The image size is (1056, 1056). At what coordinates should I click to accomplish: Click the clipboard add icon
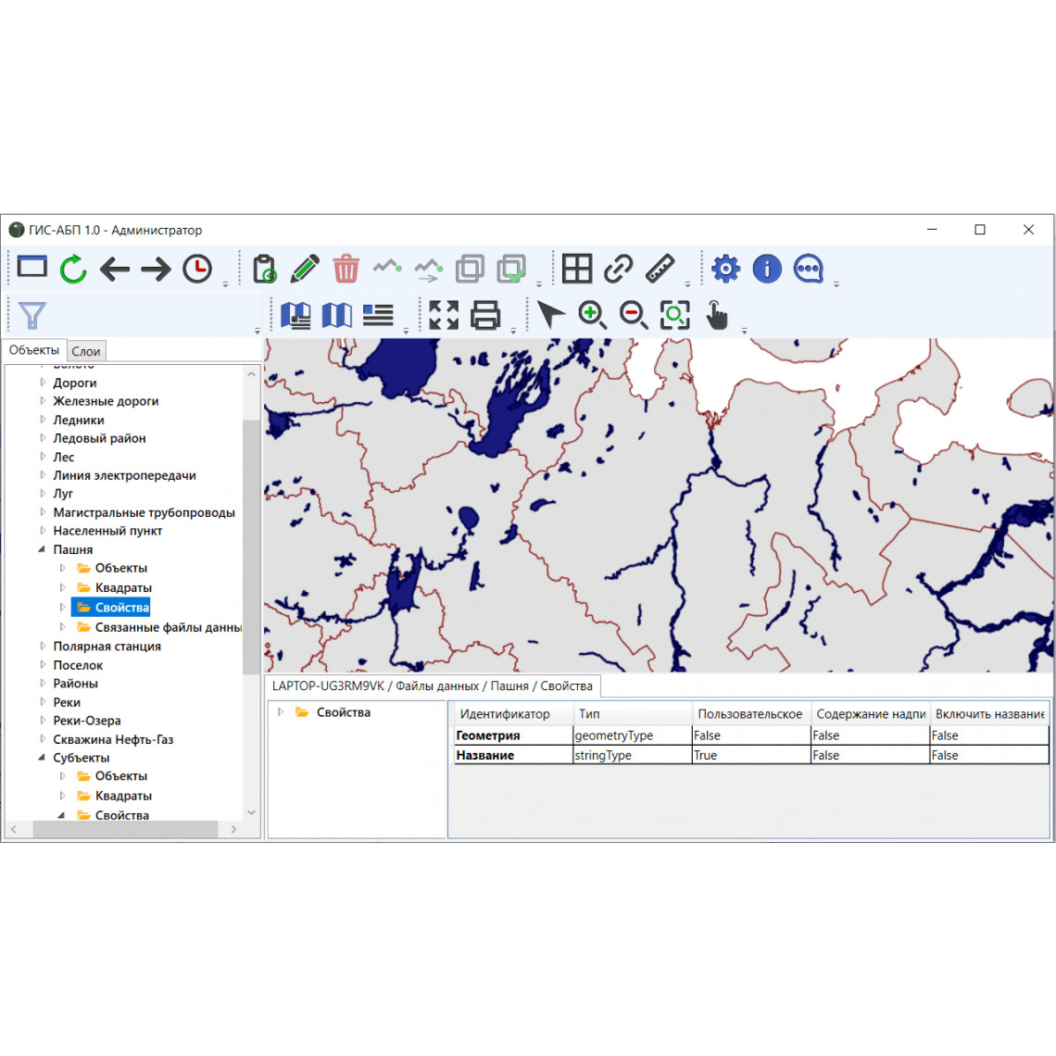[x=265, y=269]
